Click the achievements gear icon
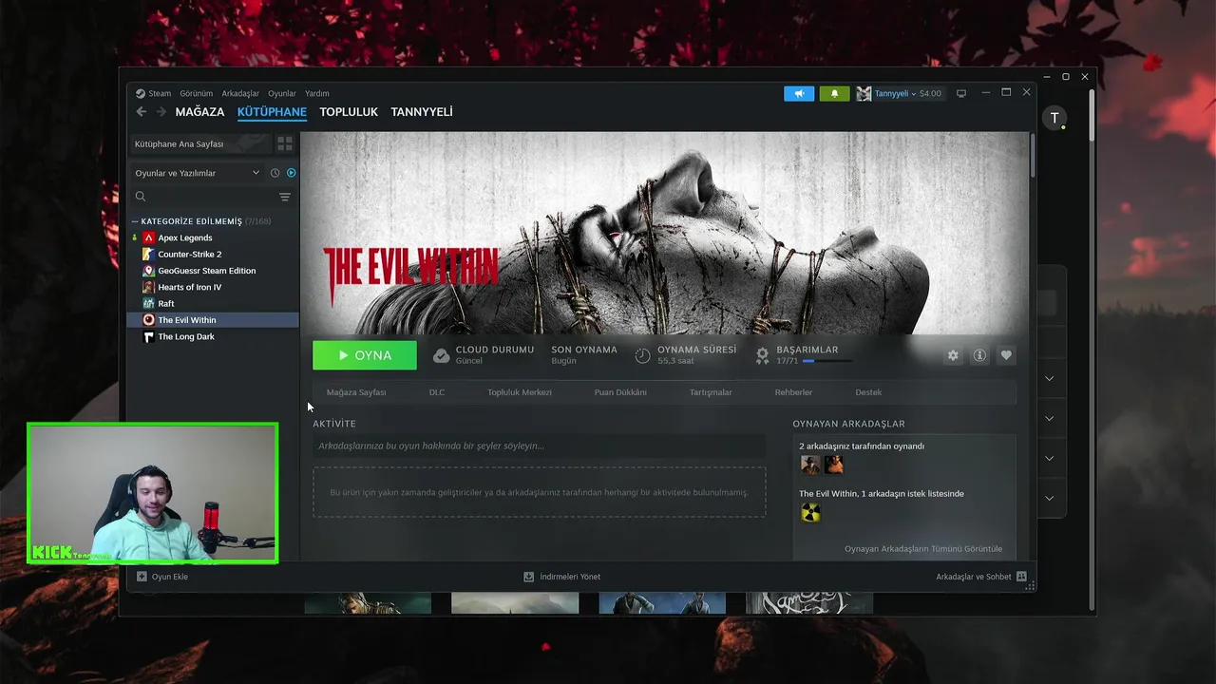Viewport: 1216px width, 684px height. click(x=762, y=355)
